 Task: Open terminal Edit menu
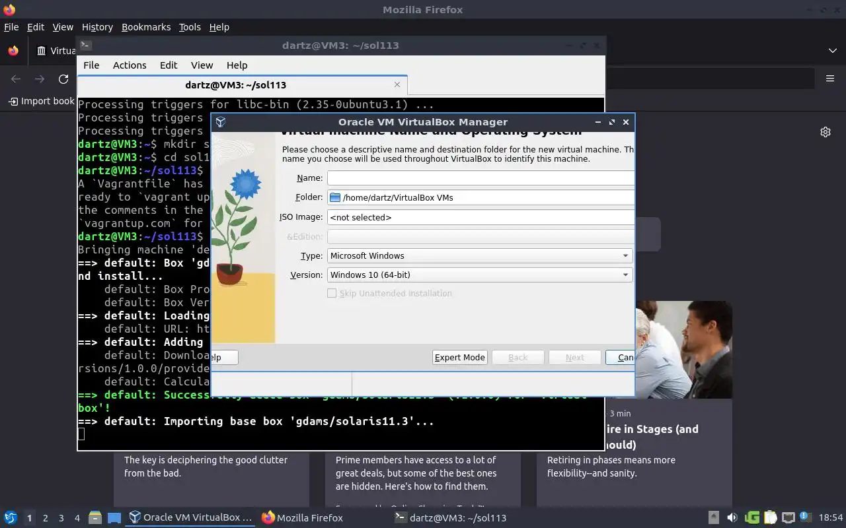169,65
